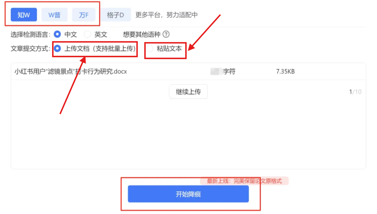Choose the 格子D platform tab
The height and width of the screenshot is (214, 377).
[x=115, y=15]
